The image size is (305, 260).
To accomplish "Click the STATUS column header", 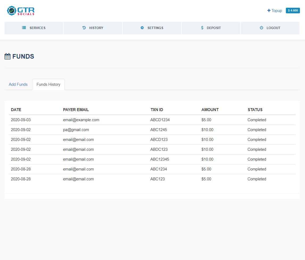I will click(x=255, y=110).
